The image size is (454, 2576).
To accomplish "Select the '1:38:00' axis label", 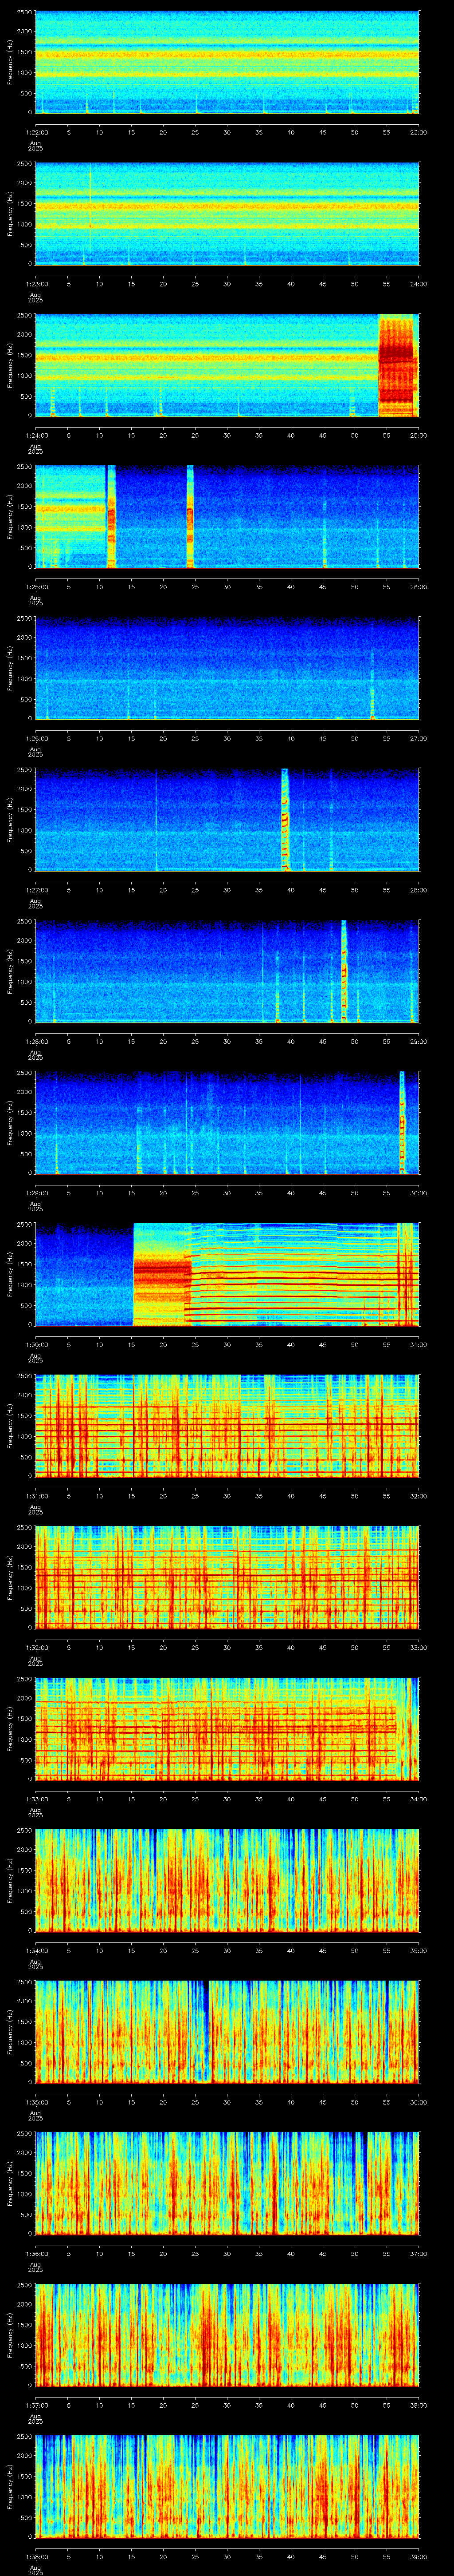I will click(x=36, y=2556).
